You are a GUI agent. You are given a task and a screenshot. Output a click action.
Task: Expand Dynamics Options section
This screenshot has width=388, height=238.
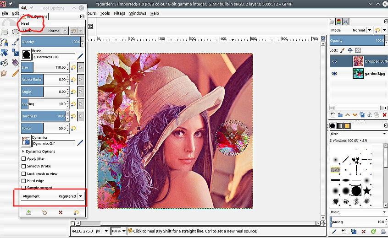[23, 151]
